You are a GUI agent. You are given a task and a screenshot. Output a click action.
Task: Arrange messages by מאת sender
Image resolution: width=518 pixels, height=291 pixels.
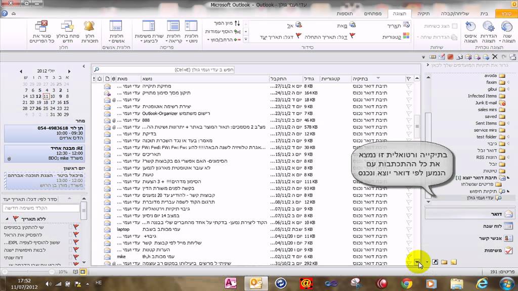pyautogui.click(x=346, y=25)
